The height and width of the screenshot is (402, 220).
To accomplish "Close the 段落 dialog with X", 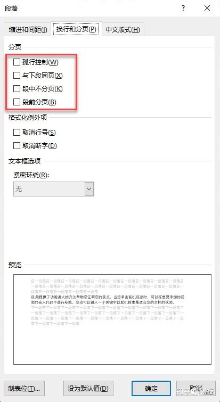I will point(207,8).
